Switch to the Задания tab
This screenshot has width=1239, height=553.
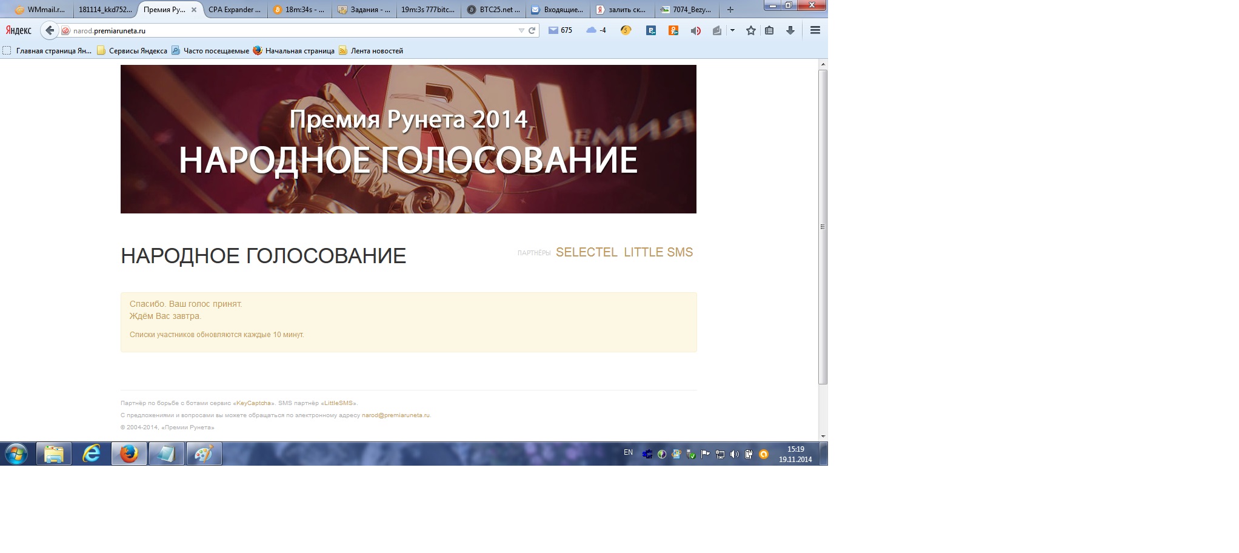(364, 10)
